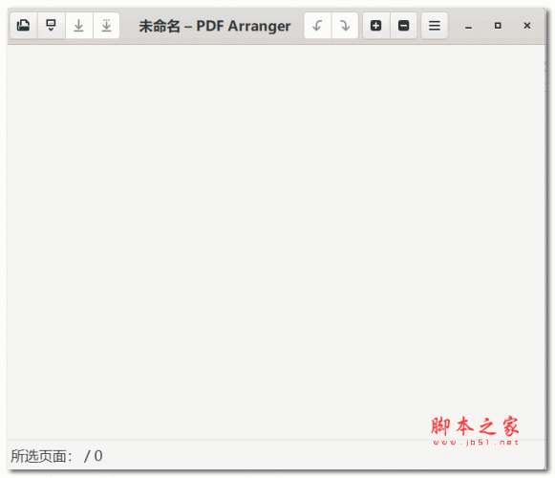Click the Save As dotted-arrow icon

[x=106, y=26]
